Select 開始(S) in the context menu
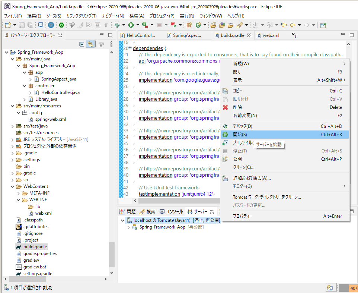 tap(285, 135)
